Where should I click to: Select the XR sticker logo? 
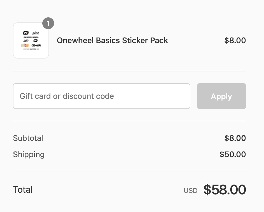coord(26,41)
